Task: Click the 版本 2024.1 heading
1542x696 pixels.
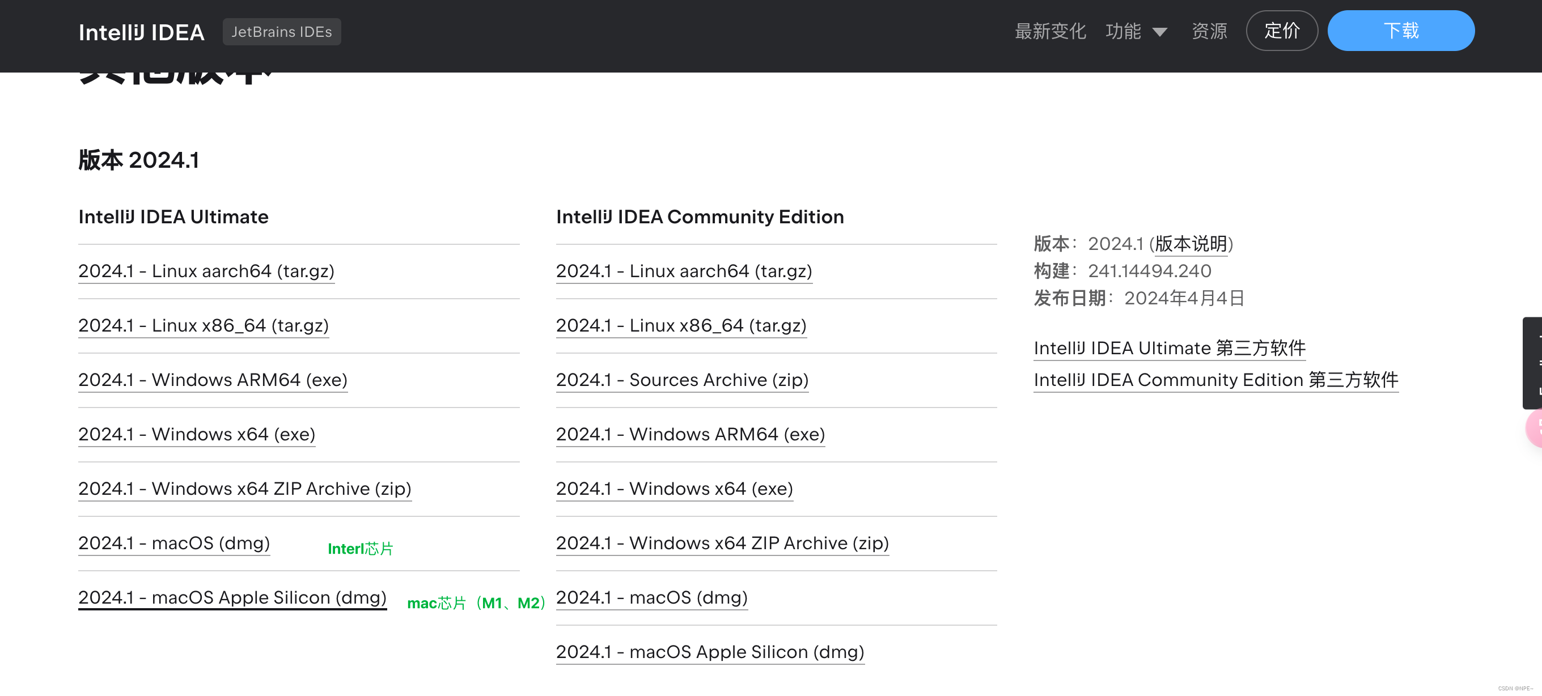Action: click(x=139, y=160)
